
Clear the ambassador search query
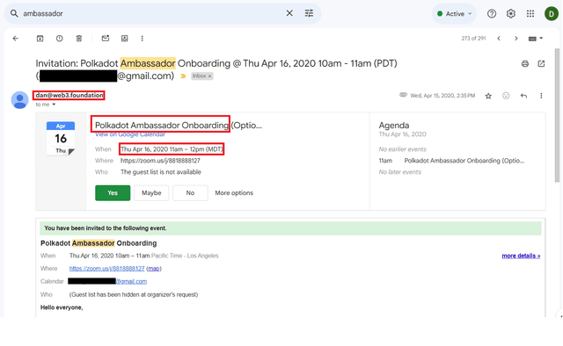tap(289, 13)
